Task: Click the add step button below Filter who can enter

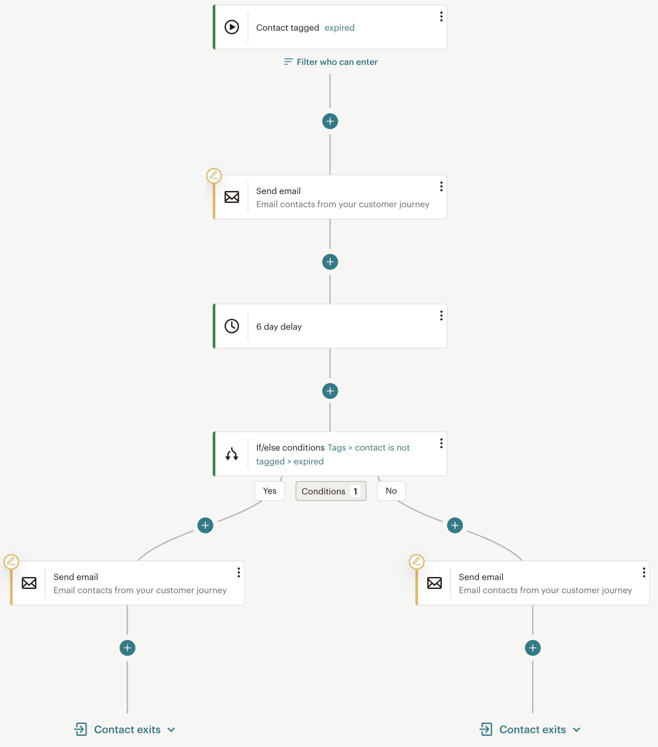Action: [330, 121]
